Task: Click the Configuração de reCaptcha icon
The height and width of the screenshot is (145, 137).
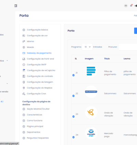Action: (x=24, y=70)
